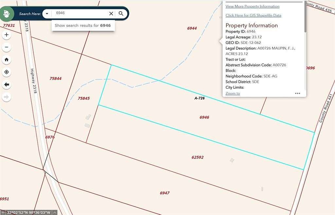Go forward to next map extent
Viewport: 335px width, 215px height.
7,97
